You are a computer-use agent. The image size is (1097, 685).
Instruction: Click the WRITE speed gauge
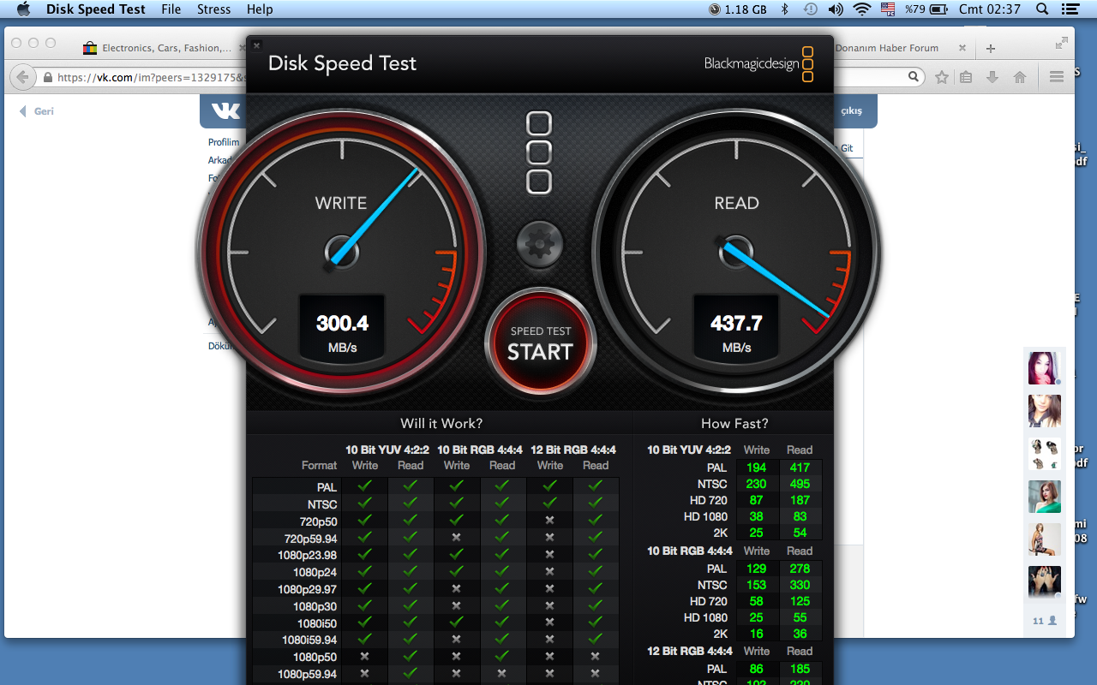(x=341, y=253)
